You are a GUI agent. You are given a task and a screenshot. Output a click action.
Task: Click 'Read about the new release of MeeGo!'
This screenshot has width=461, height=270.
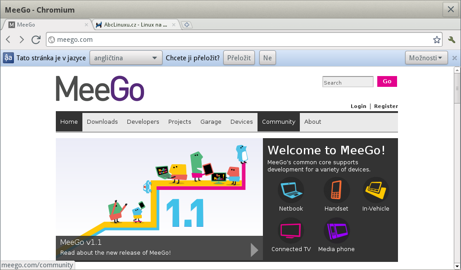pyautogui.click(x=116, y=252)
